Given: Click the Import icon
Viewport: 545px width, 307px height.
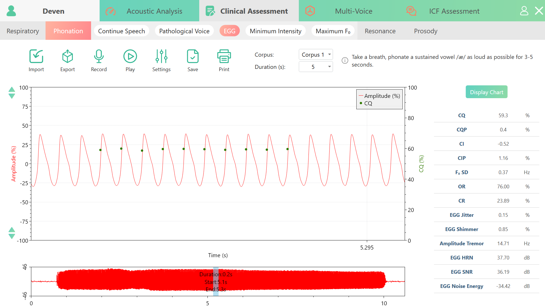Looking at the screenshot, I should pos(36,56).
